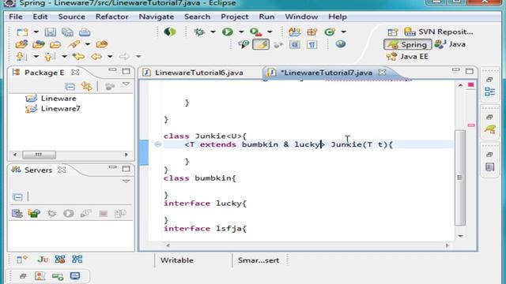The width and height of the screenshot is (506, 284).
Task: Toggle Link with Editor in Package Explorer
Action: (86, 86)
